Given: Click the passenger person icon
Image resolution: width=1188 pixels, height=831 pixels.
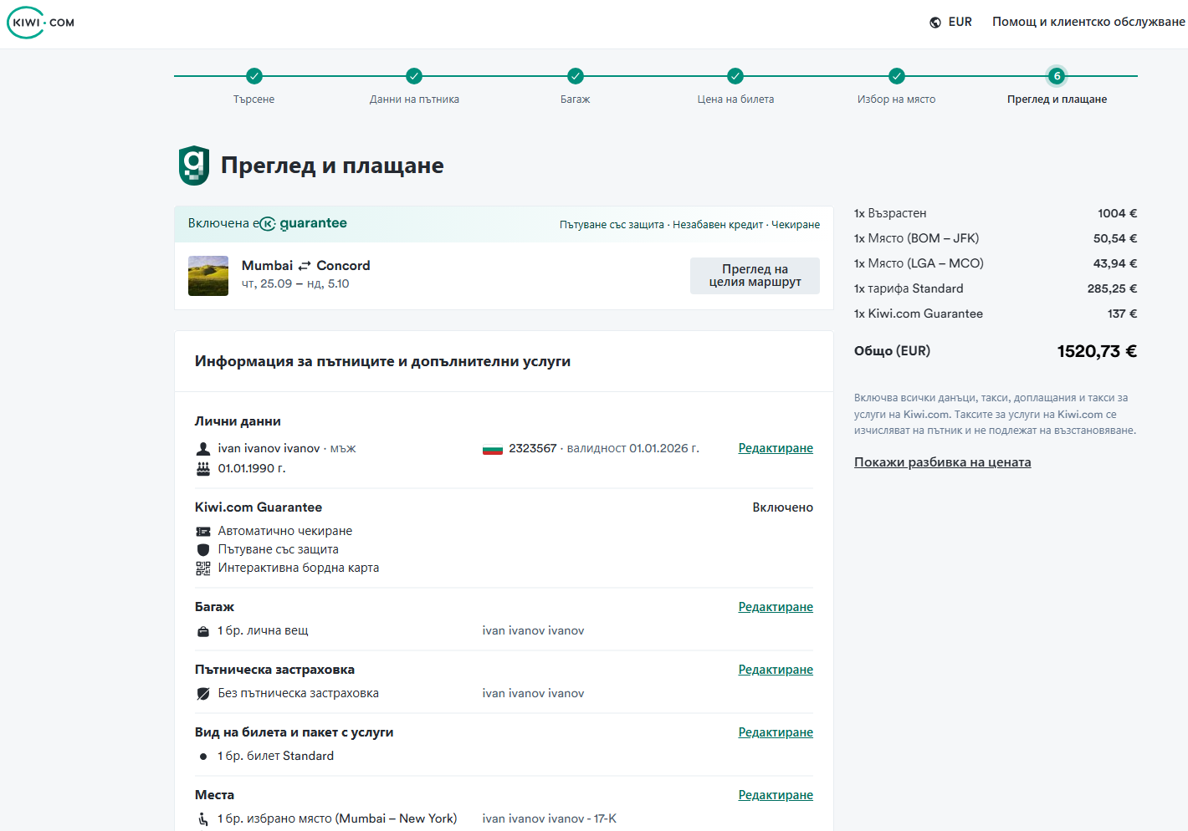Looking at the screenshot, I should 203,449.
